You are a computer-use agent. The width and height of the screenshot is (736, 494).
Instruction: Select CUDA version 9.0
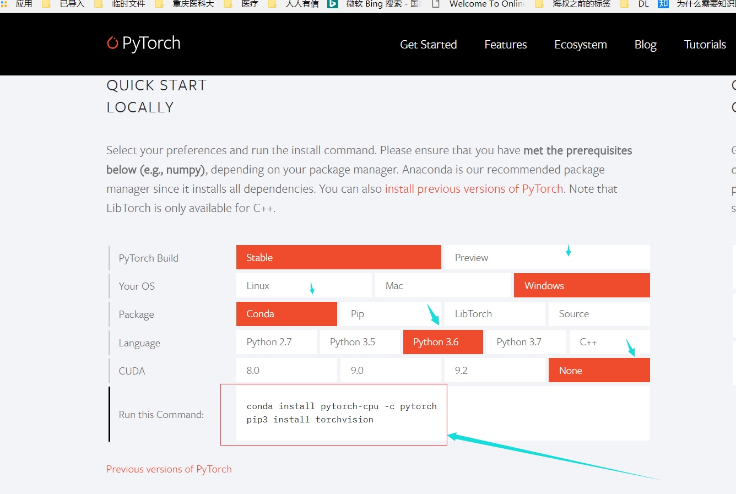click(x=391, y=370)
